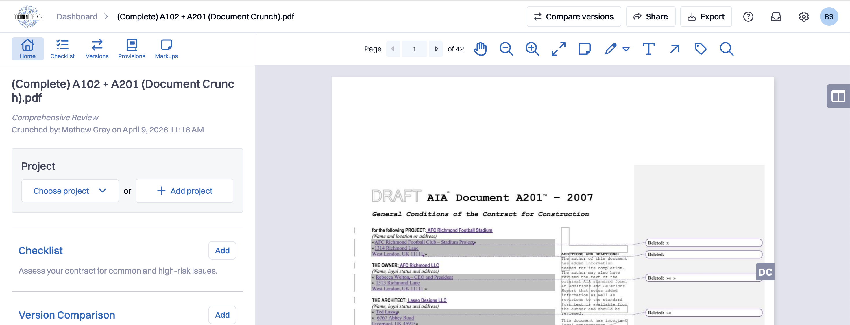
Task: Go to the next page arrow
Action: point(436,49)
